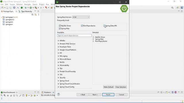The width and height of the screenshot is (184, 103).
Task: Minimize the Package Explorer panel
Action: 35,11
